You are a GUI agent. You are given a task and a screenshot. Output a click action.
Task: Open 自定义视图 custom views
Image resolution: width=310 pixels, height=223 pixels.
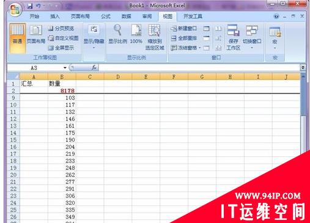tap(63, 38)
